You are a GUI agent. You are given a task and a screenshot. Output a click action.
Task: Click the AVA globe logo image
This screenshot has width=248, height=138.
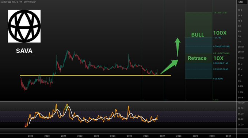tap(24, 26)
